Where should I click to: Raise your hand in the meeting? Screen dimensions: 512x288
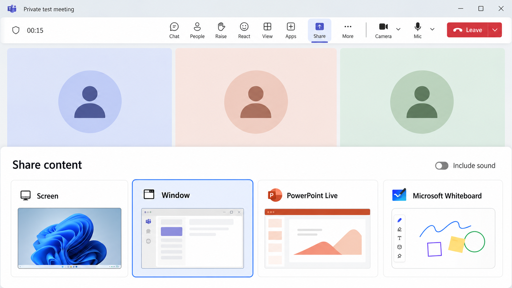click(221, 30)
